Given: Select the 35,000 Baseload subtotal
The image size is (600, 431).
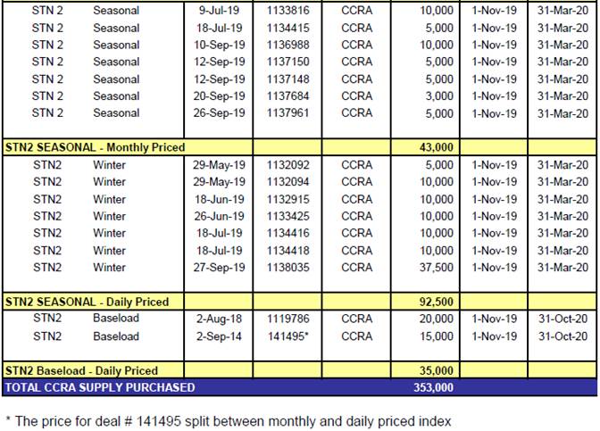Looking at the screenshot, I should [x=437, y=370].
